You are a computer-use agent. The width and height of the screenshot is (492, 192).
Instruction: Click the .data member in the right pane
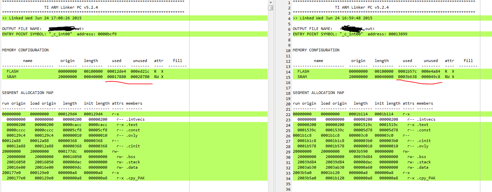[423, 167]
